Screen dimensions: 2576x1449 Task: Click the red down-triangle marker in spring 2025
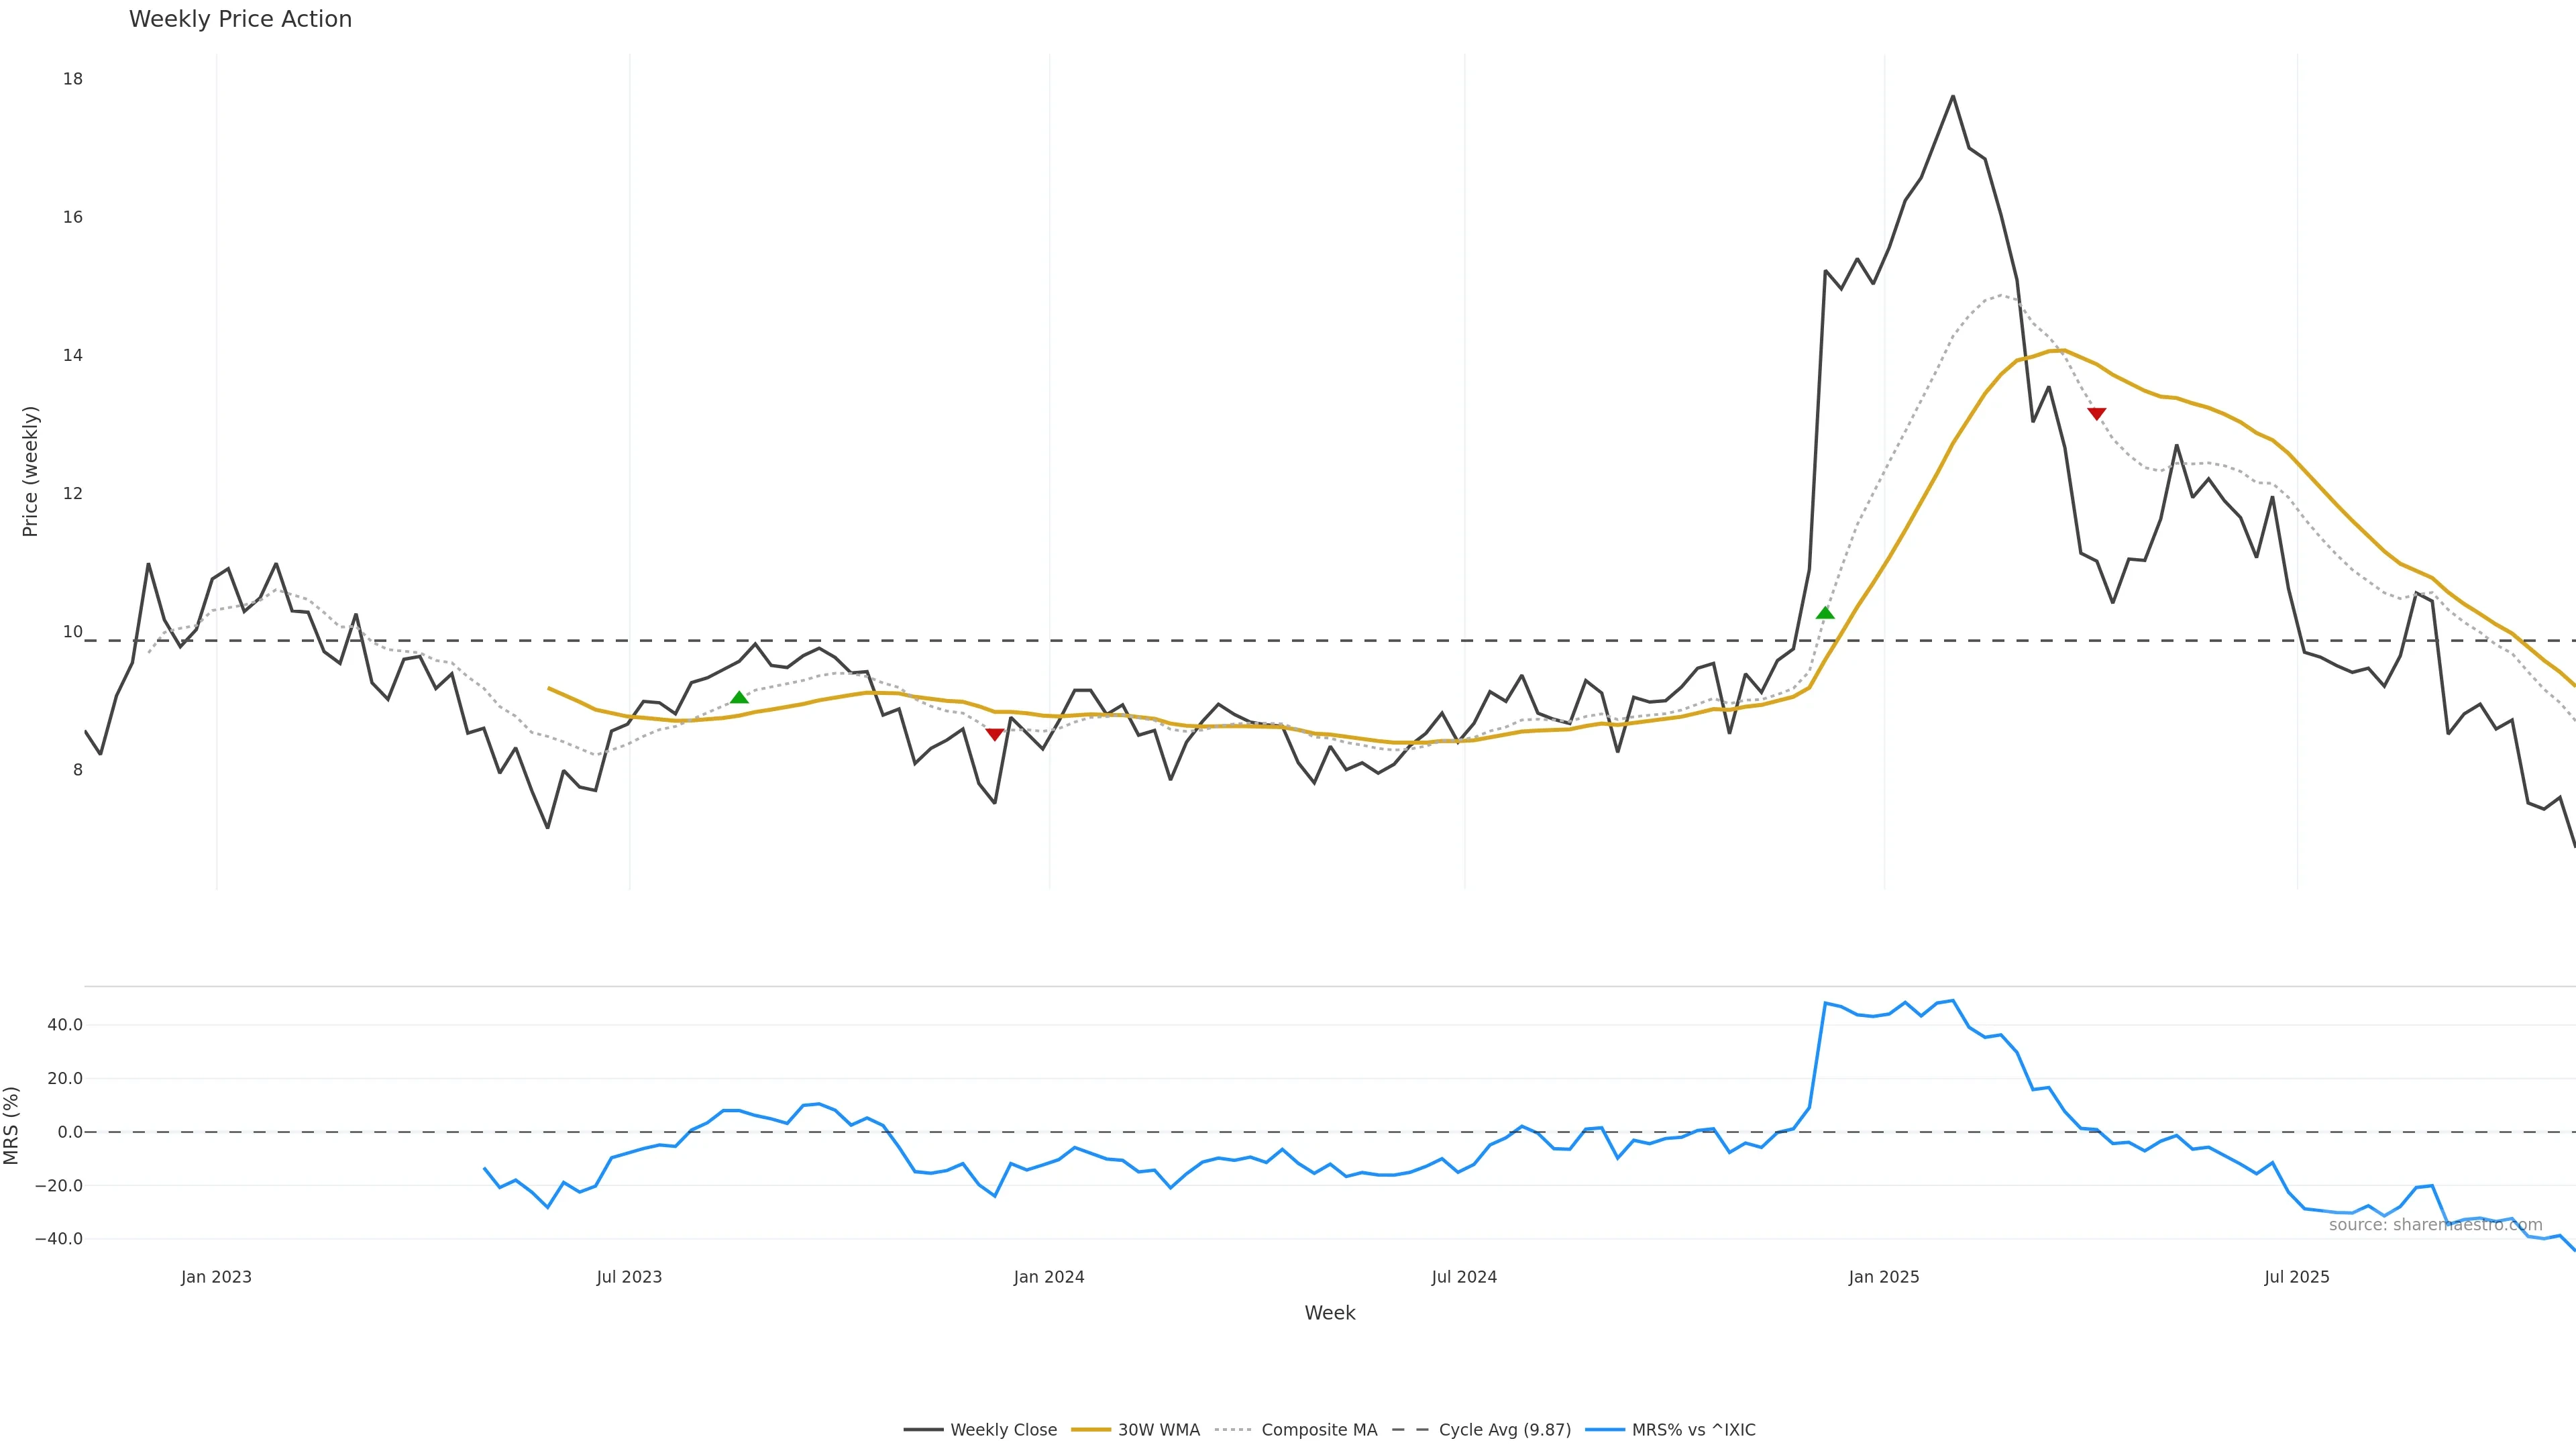(x=2097, y=414)
